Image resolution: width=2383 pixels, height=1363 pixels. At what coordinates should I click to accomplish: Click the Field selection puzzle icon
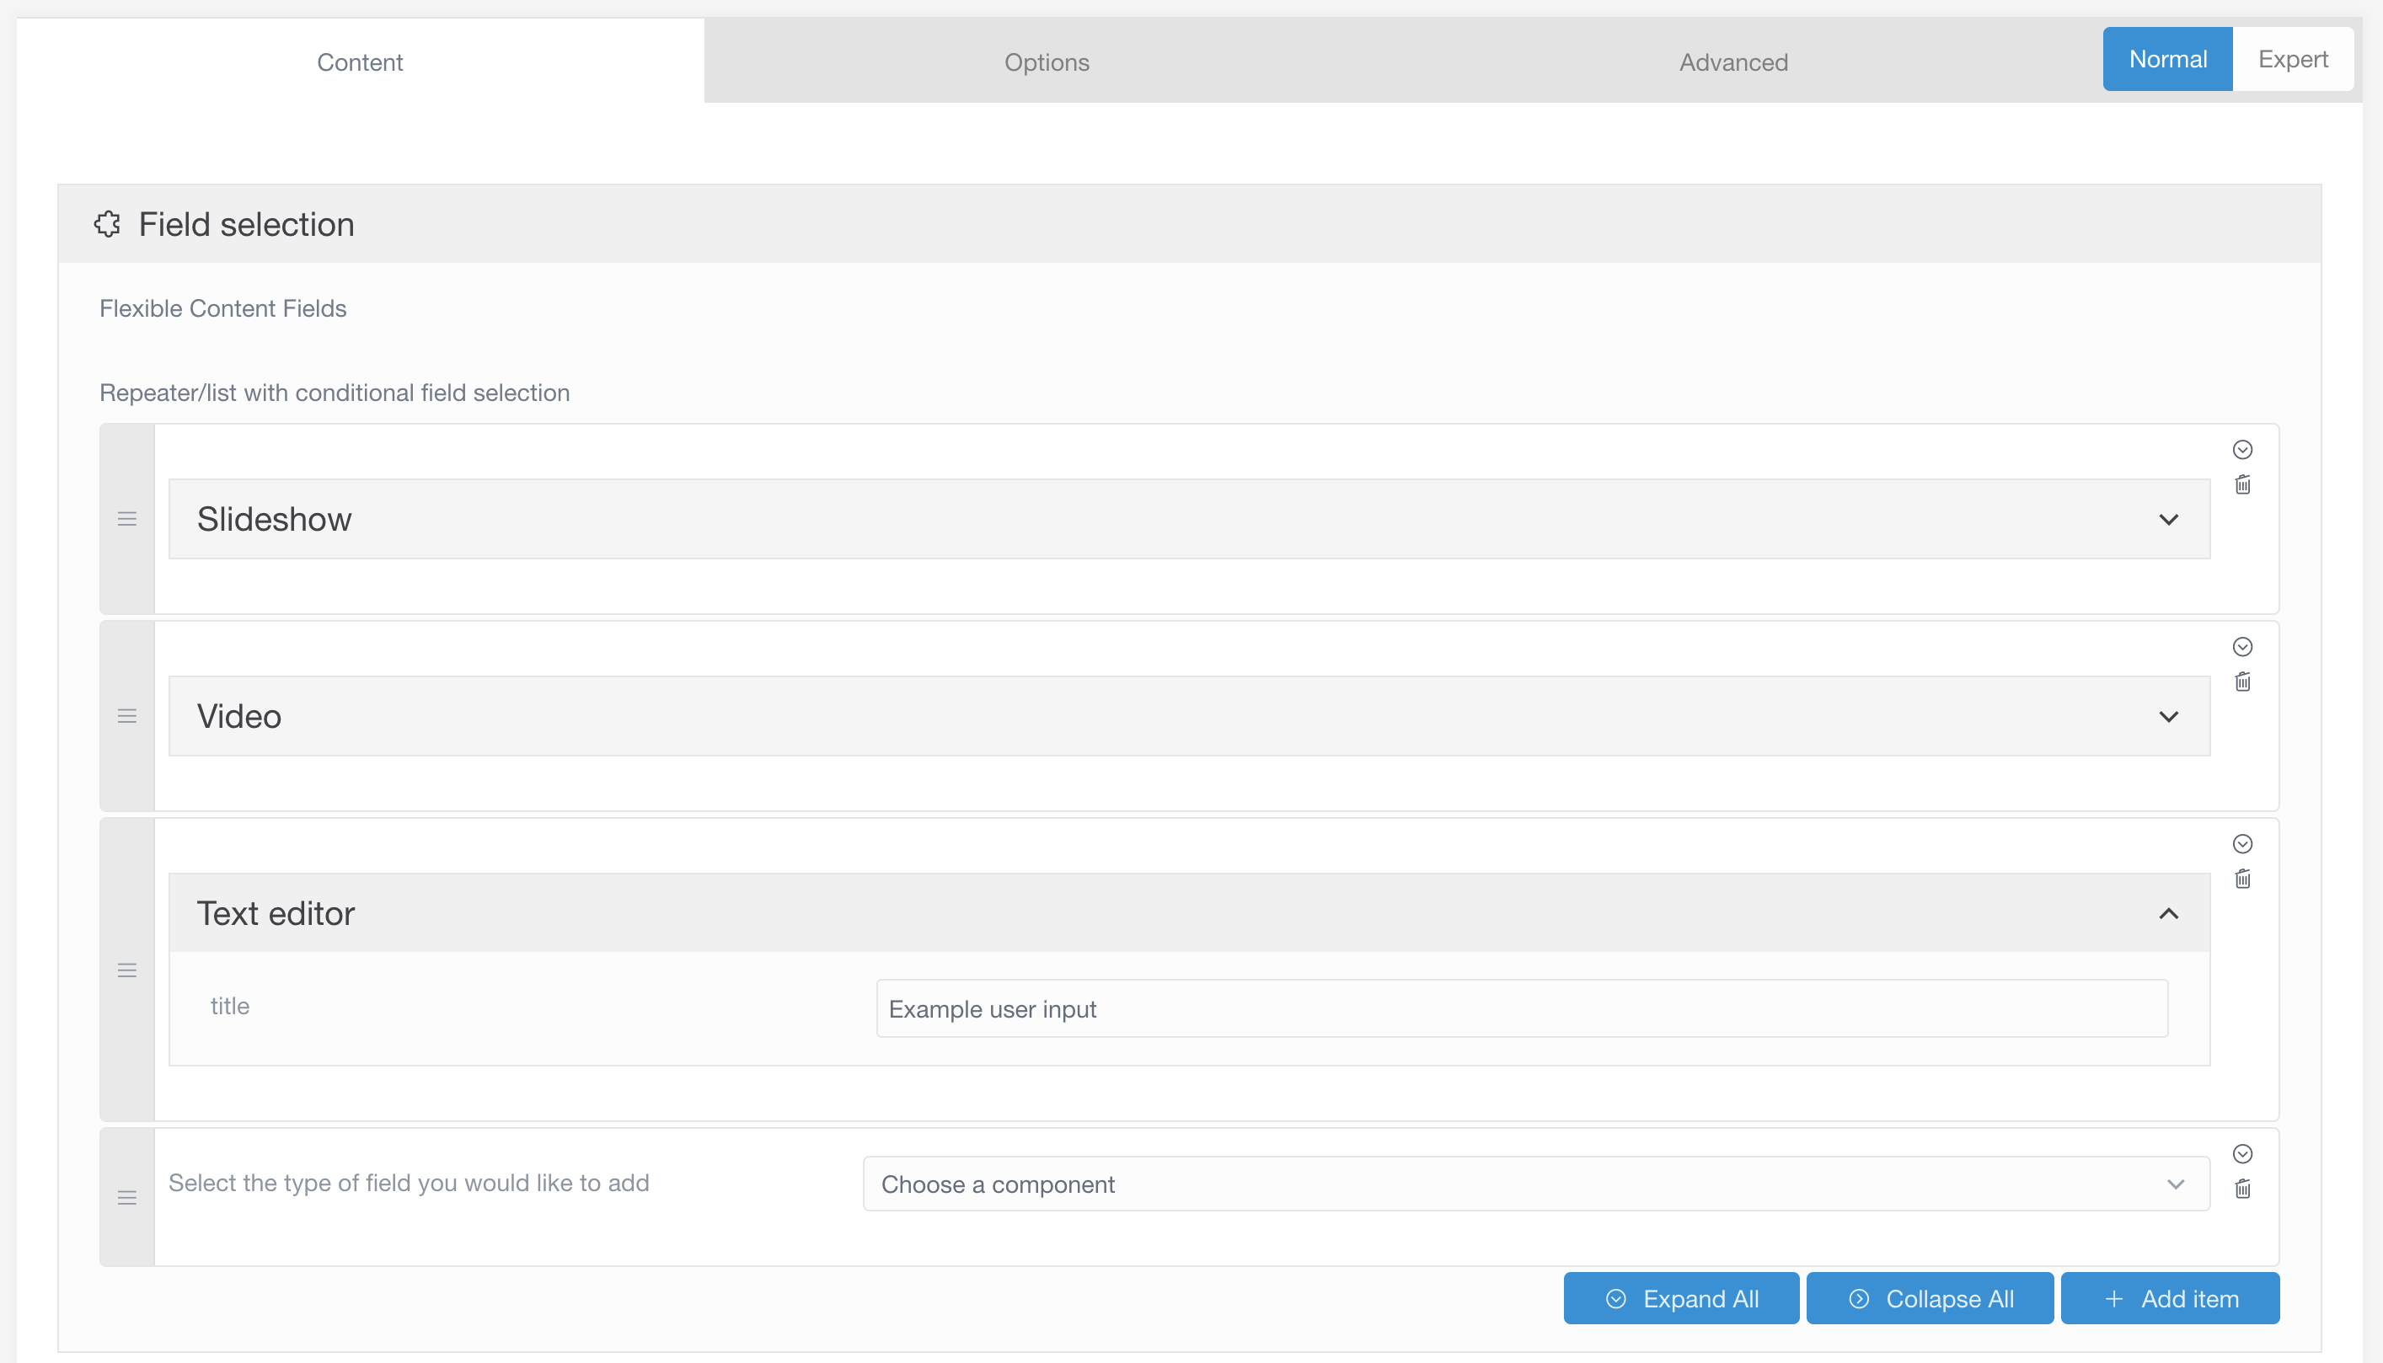[x=108, y=225]
